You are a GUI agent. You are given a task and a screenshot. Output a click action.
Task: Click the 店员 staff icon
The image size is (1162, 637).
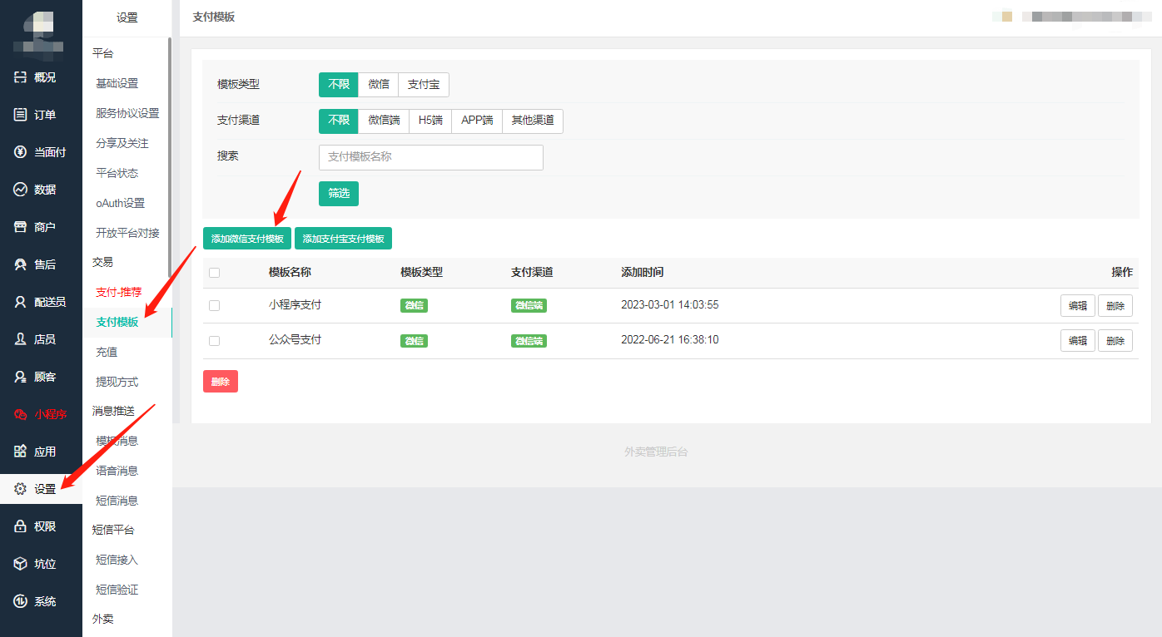tap(21, 339)
